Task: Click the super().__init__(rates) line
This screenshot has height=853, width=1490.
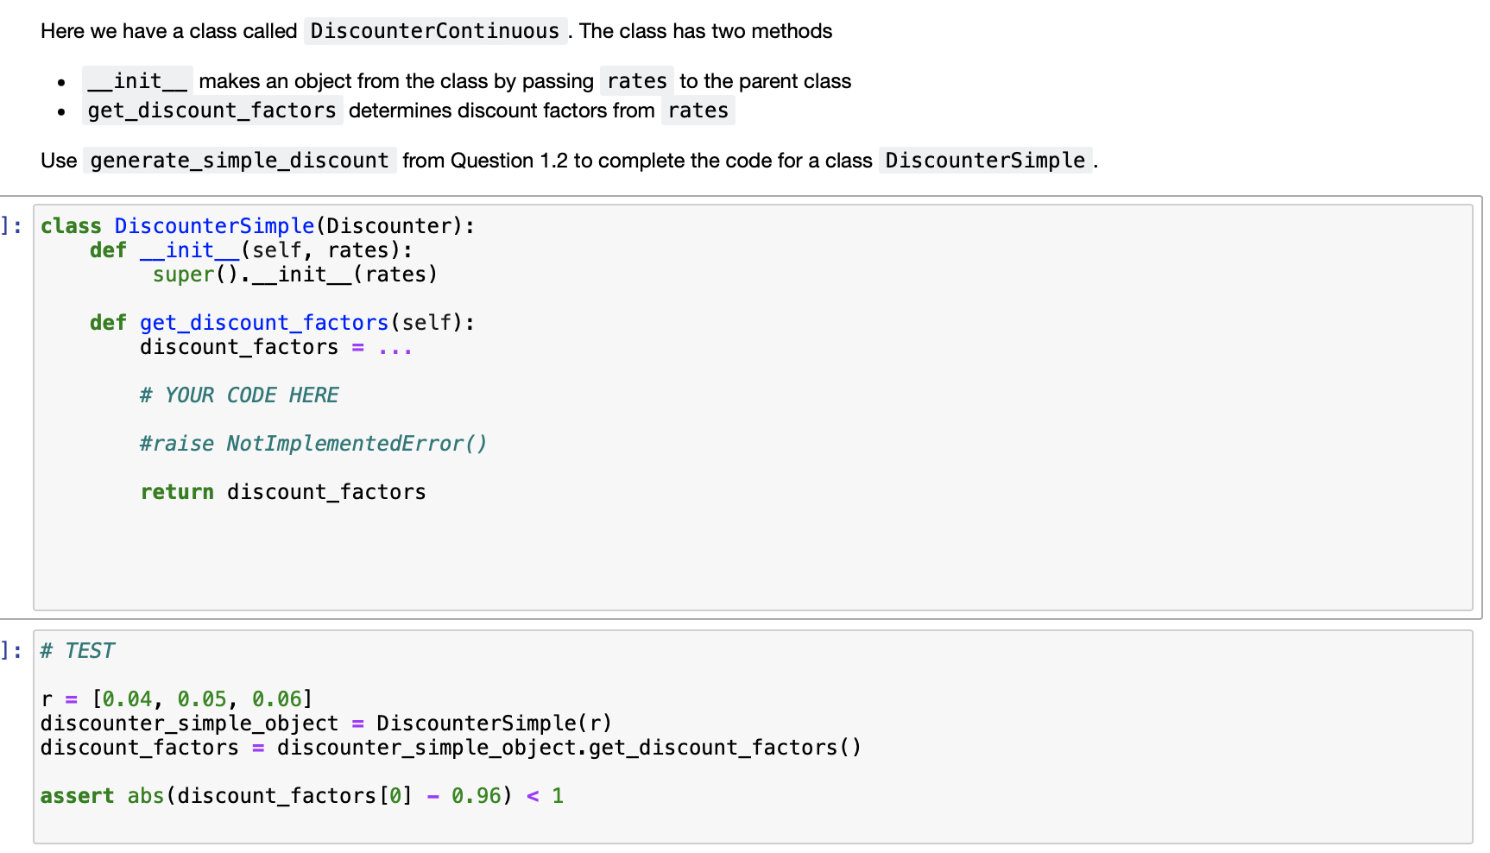Action: coord(295,275)
